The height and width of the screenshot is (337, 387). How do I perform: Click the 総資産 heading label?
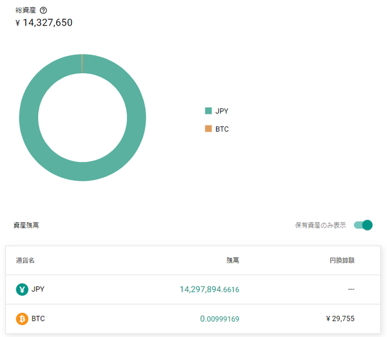(x=25, y=10)
